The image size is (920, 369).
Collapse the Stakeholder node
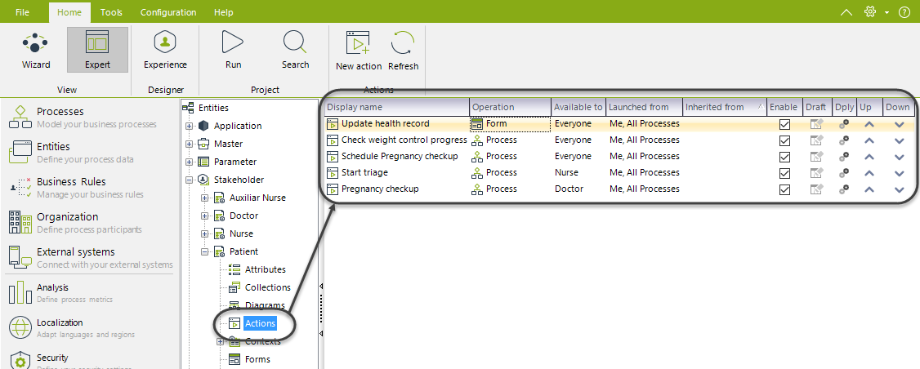pyautogui.click(x=189, y=180)
